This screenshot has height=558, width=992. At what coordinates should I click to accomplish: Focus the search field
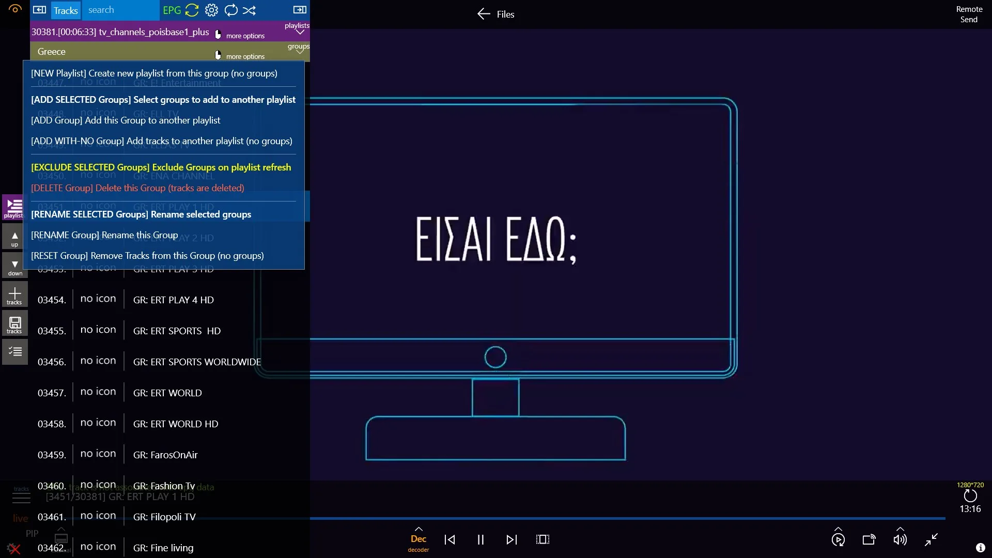click(x=120, y=10)
